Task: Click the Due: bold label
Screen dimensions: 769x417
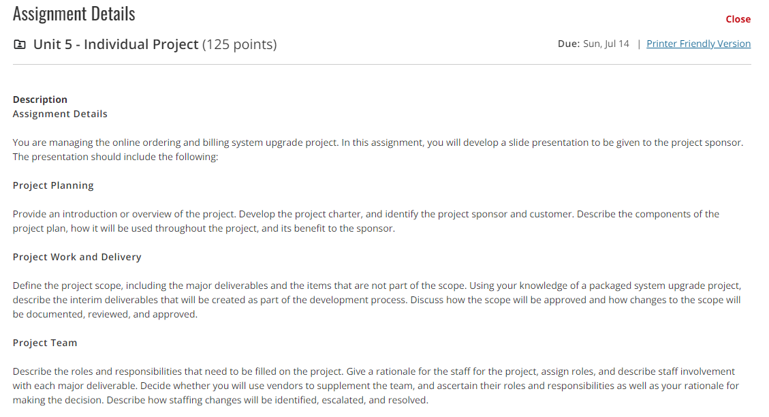Action: click(x=568, y=43)
